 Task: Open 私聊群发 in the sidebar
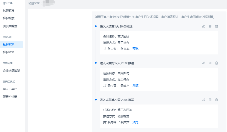pos(8,11)
